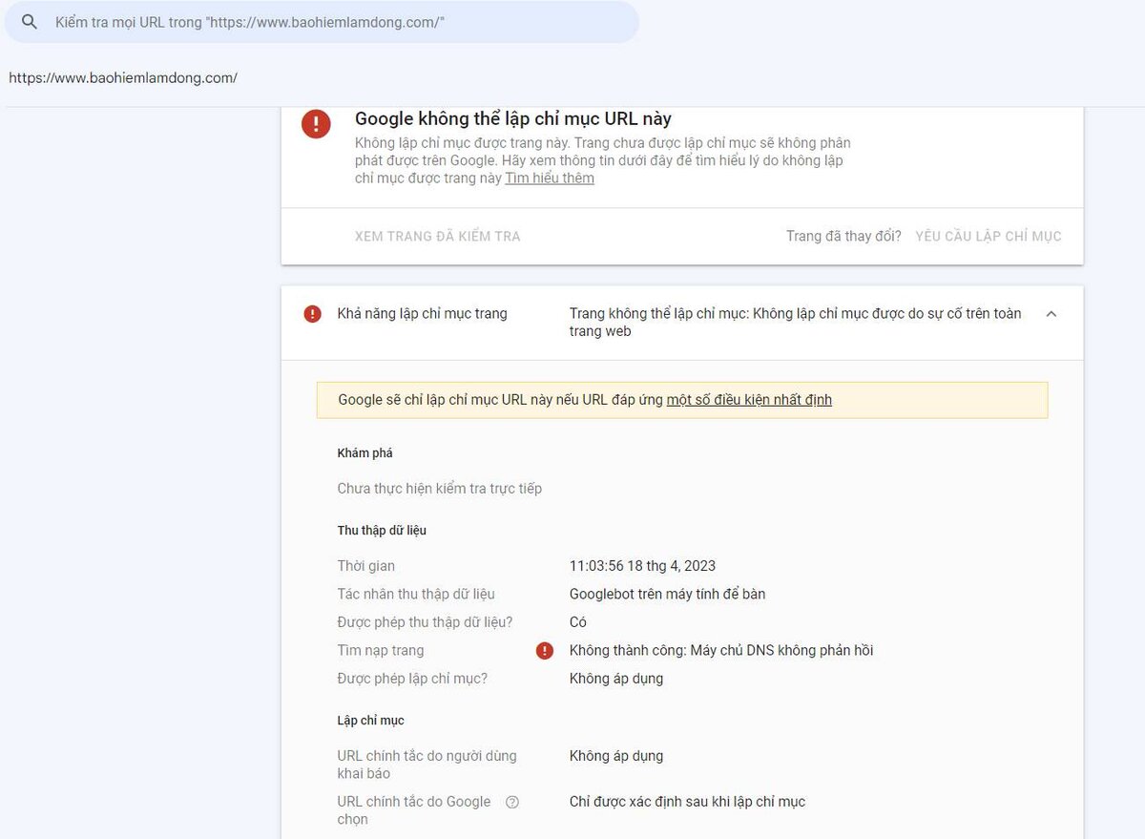Click 'URL chính tắc do người dùng khai báo' label
This screenshot has width=1145, height=839.
tap(427, 765)
